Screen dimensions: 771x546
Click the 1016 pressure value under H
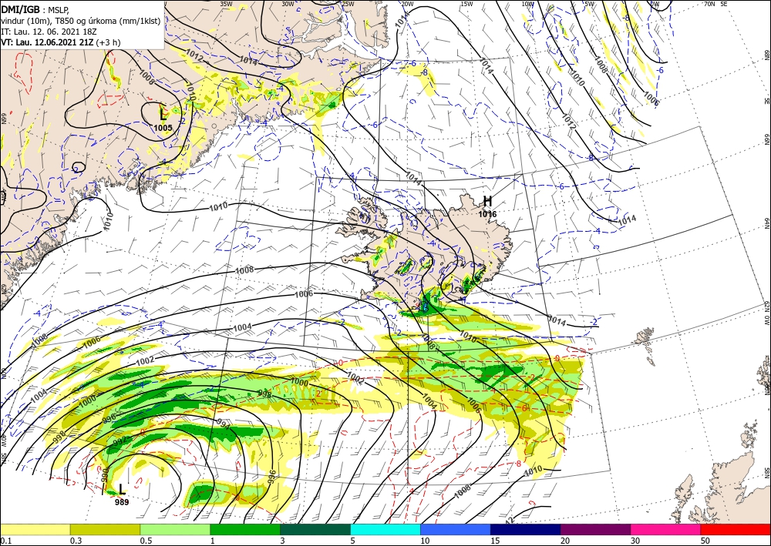488,215
